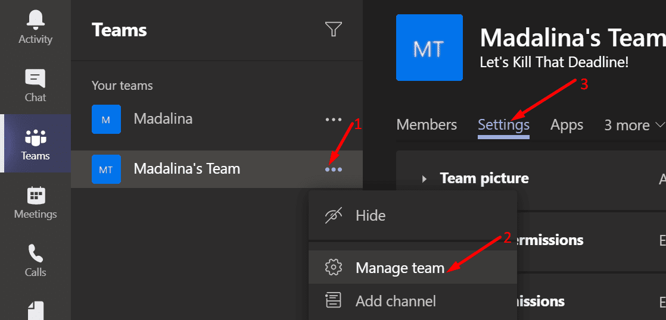Open more options for Madalina team
666x320 pixels.
(334, 120)
